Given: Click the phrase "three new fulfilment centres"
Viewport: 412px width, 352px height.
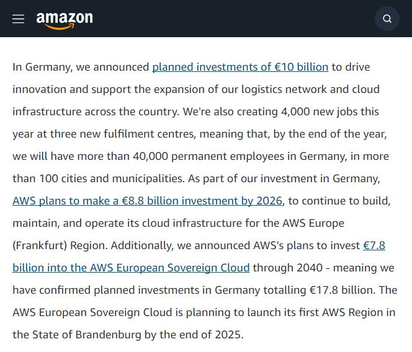Looking at the screenshot, I should coord(123,134).
